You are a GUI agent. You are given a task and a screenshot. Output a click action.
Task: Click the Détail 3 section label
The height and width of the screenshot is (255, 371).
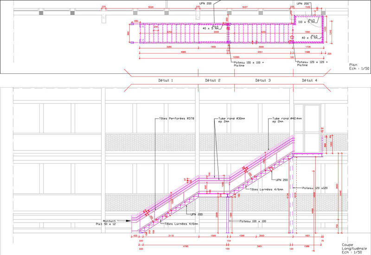(263, 80)
